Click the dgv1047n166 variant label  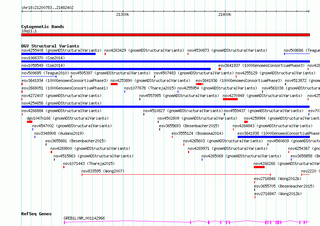[68, 118]
